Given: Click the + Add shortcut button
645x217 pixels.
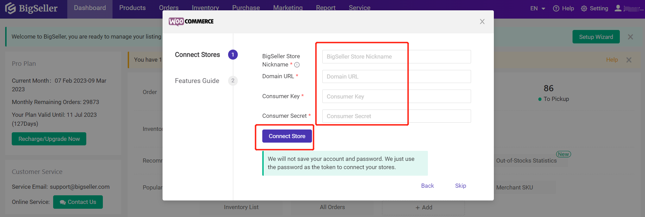Looking at the screenshot, I should point(423,207).
